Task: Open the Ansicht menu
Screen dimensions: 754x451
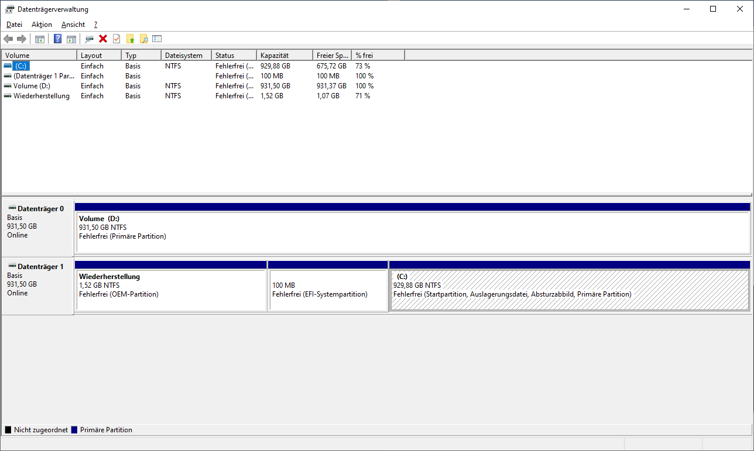Action: (x=73, y=25)
